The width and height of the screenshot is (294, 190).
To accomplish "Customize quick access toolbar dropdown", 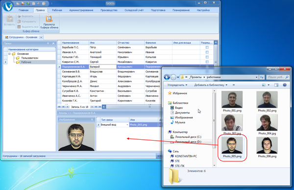I will [51, 3].
